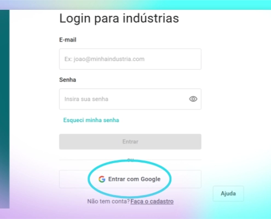Click the gradient banner at top
The image size is (271, 219).
[x=135, y=5]
